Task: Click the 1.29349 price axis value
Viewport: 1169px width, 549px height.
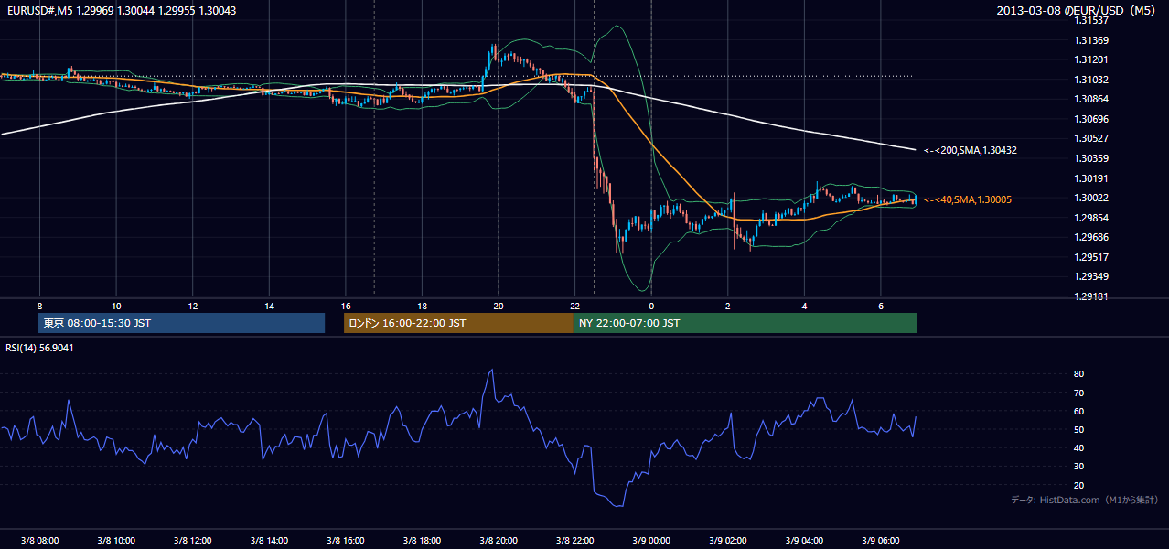Action: (x=1091, y=276)
